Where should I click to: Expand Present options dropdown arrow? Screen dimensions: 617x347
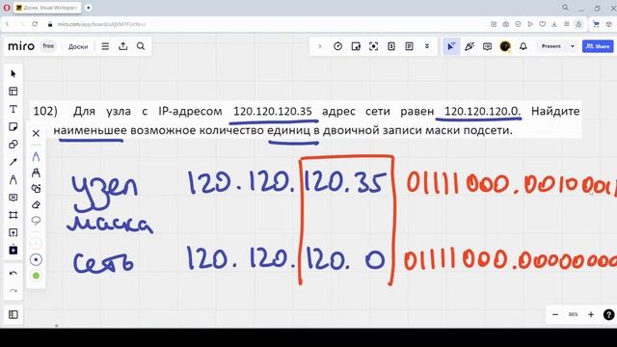[573, 46]
